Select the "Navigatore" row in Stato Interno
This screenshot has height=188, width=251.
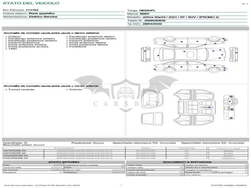(x=33, y=173)
